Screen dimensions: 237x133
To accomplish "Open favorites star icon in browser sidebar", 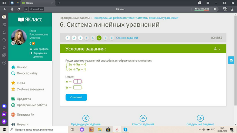I will click(4, 47).
